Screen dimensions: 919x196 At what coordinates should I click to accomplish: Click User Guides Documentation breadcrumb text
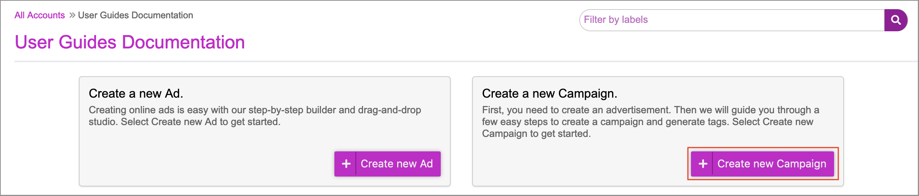(135, 16)
